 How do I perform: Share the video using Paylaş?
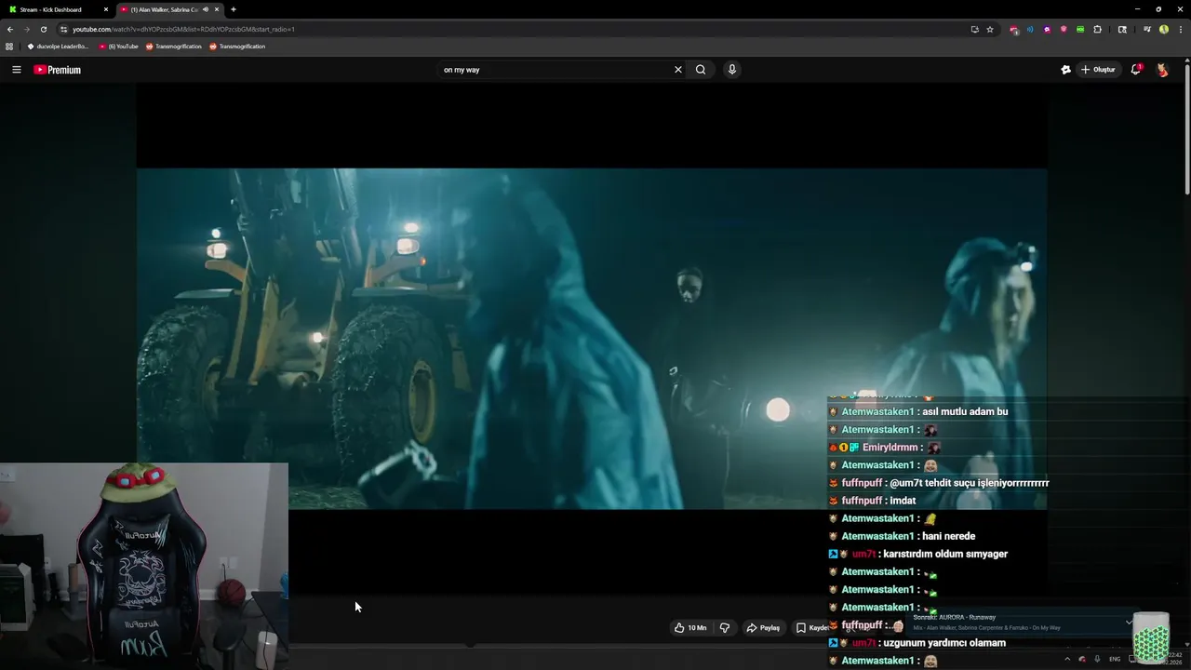(x=763, y=628)
